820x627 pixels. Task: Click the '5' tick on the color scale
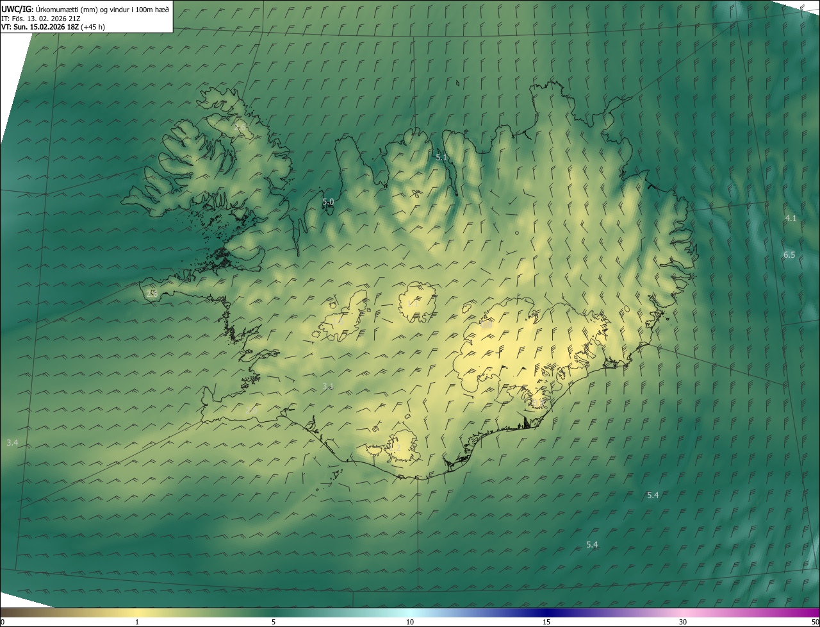(x=274, y=622)
